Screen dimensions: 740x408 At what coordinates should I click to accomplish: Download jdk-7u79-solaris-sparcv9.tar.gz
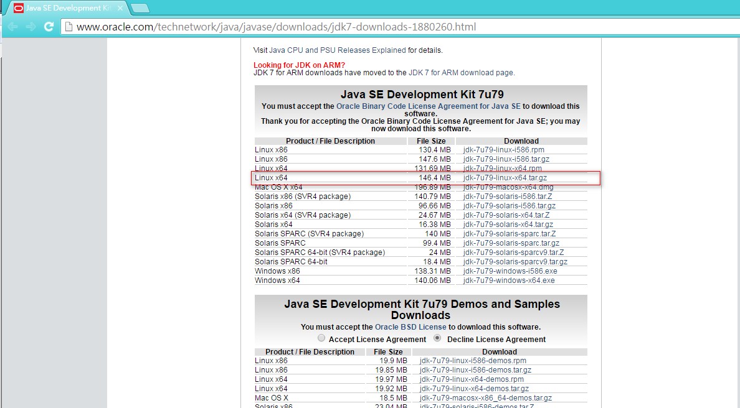(x=515, y=261)
